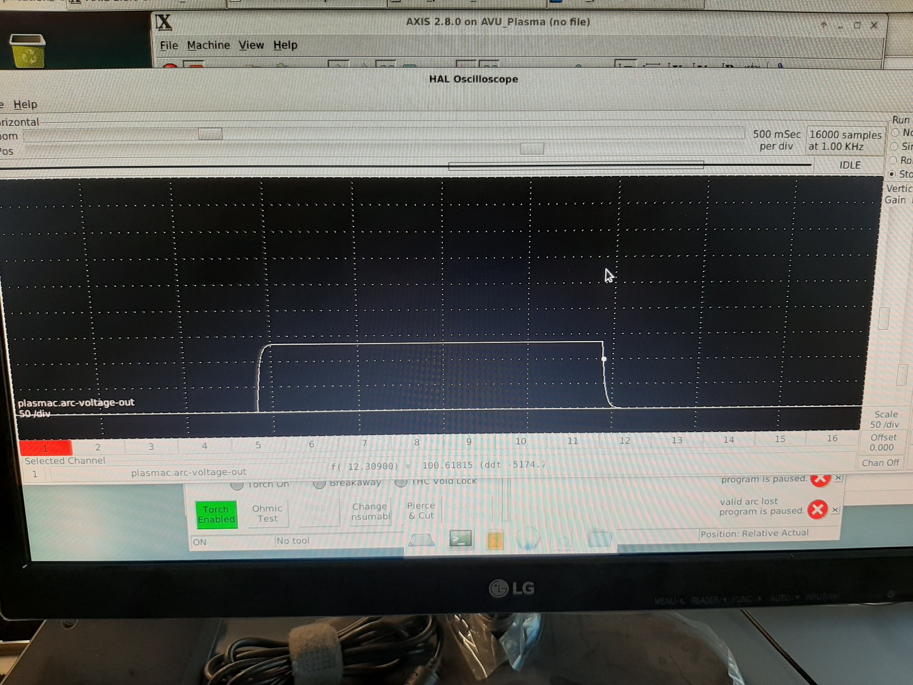This screenshot has width=913, height=685.
Task: Open the globe browser icon in taskbar
Action: [528, 539]
